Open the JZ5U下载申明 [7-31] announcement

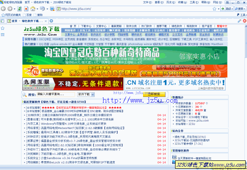[x=189, y=144]
